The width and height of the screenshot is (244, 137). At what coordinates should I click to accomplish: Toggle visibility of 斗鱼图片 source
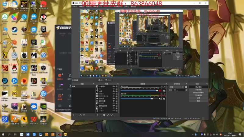pos(113,86)
